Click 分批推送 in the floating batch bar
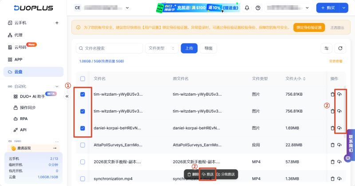This screenshot has width=355, height=186. (x=226, y=174)
